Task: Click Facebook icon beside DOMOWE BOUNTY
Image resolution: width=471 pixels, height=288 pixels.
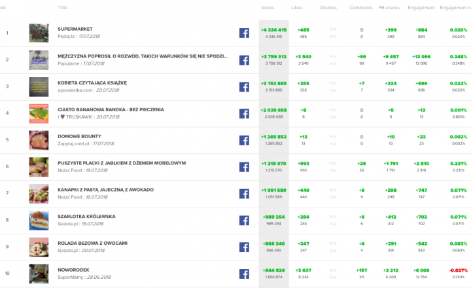Action: [x=244, y=140]
